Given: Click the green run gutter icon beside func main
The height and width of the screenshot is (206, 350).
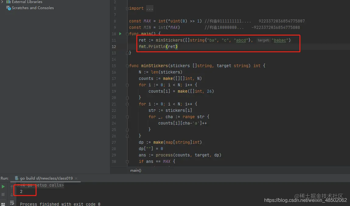Looking at the screenshot, I should click(x=120, y=34).
